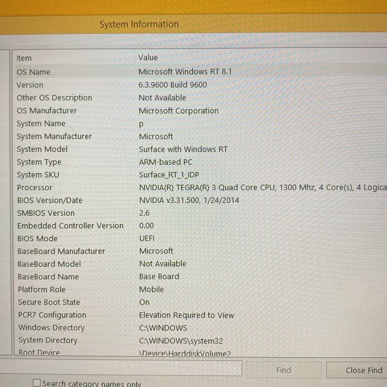Select the Windows Directory row label
387x387 pixels.
51,328
